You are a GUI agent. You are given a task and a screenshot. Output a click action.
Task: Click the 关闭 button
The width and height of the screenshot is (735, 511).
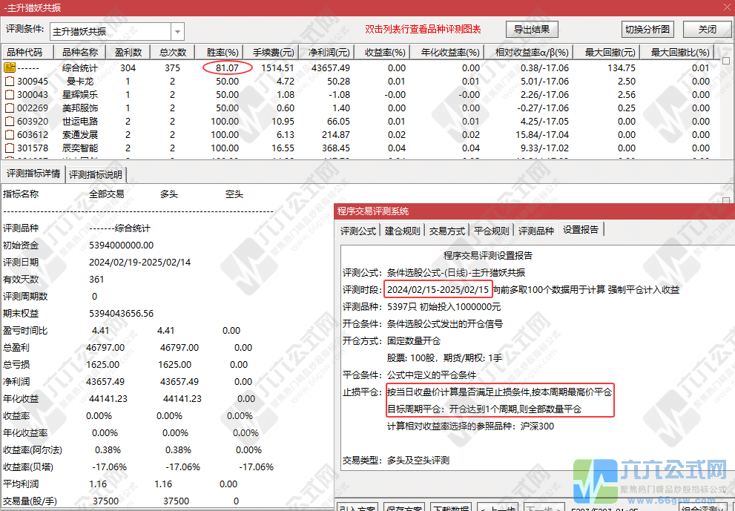coord(707,30)
